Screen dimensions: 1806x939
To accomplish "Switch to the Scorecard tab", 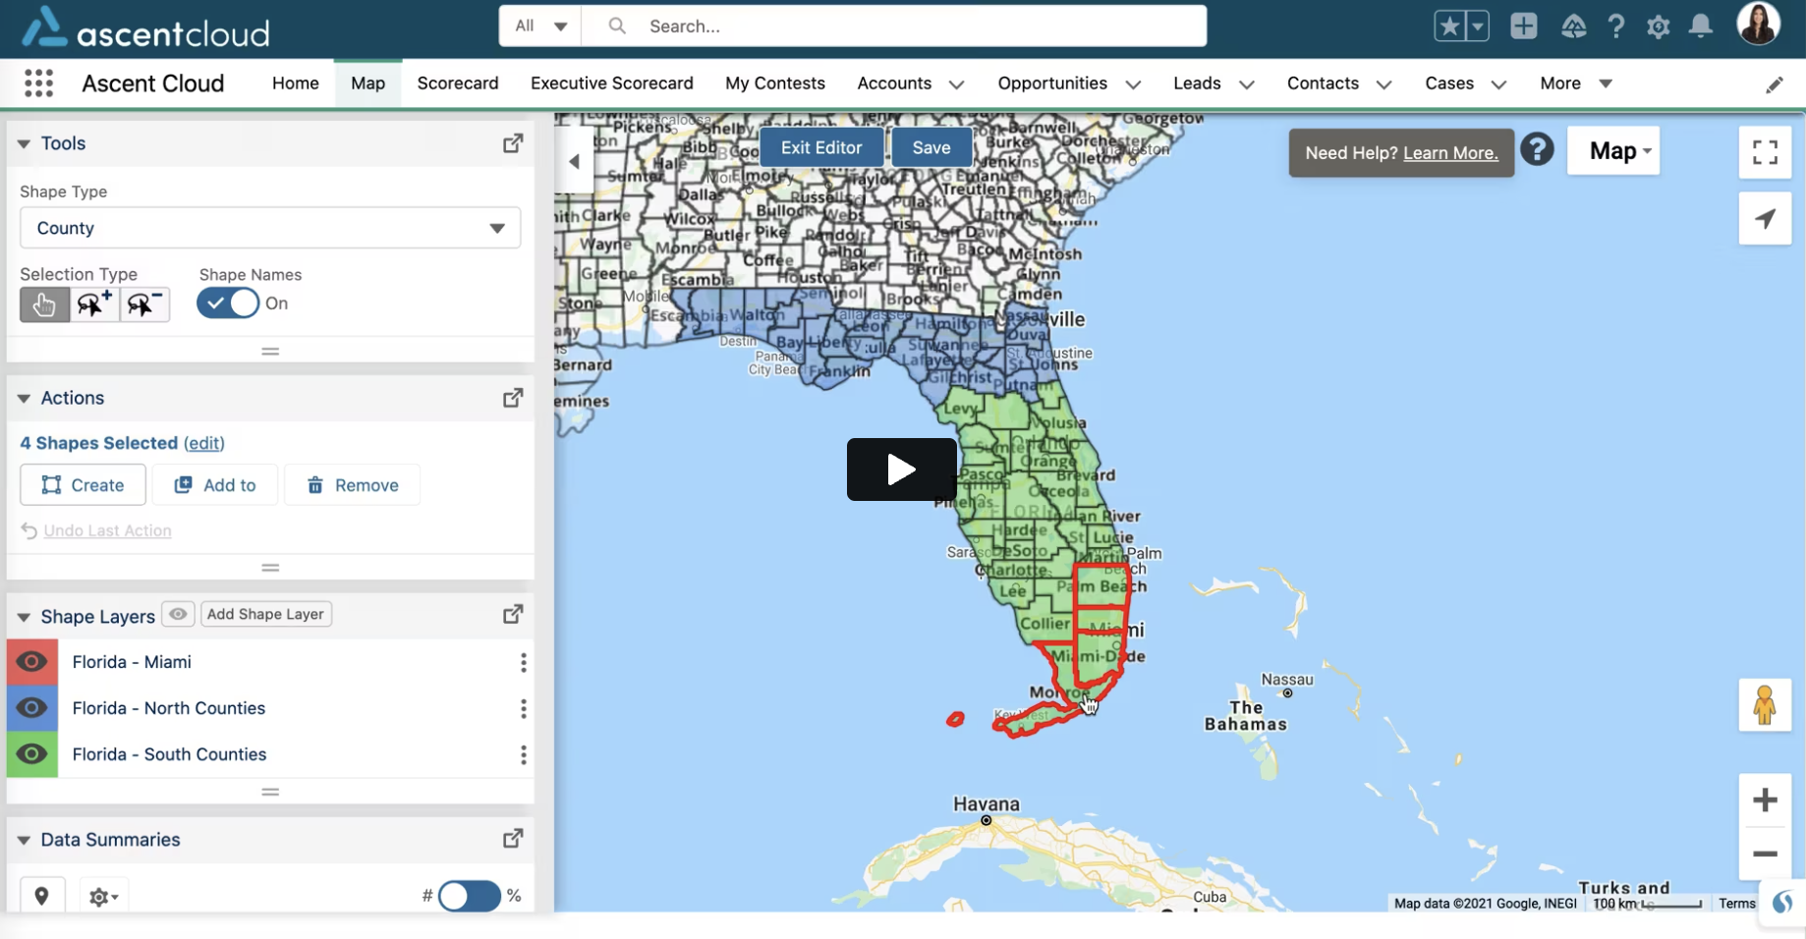I will coord(458,83).
